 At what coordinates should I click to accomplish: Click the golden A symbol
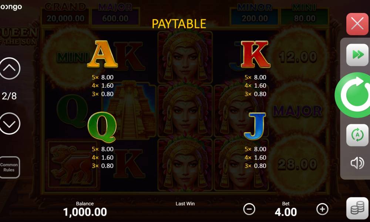point(102,54)
